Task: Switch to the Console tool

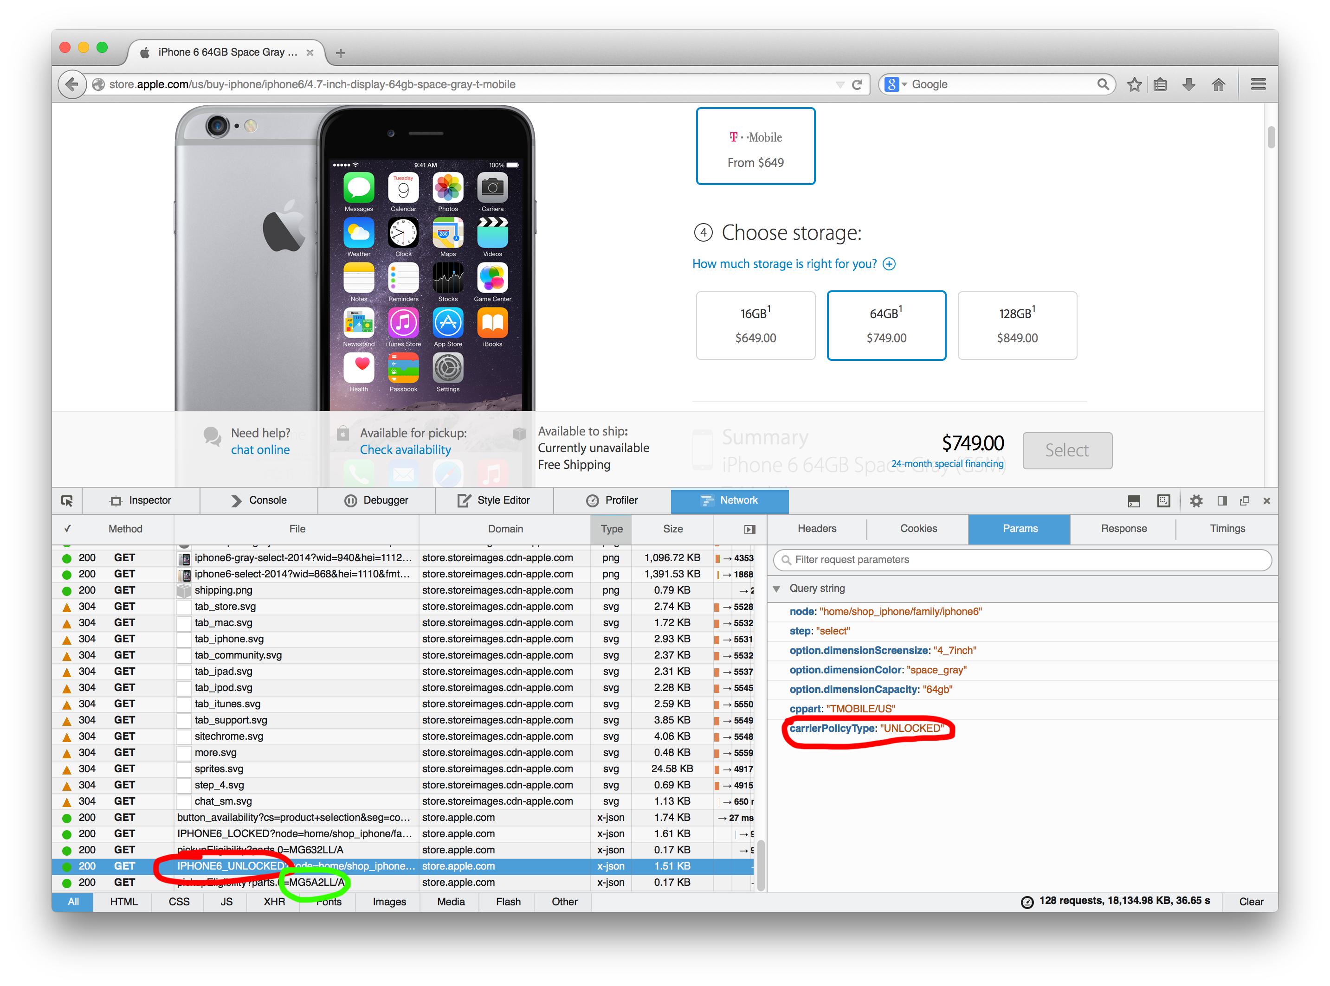Action: [x=258, y=501]
